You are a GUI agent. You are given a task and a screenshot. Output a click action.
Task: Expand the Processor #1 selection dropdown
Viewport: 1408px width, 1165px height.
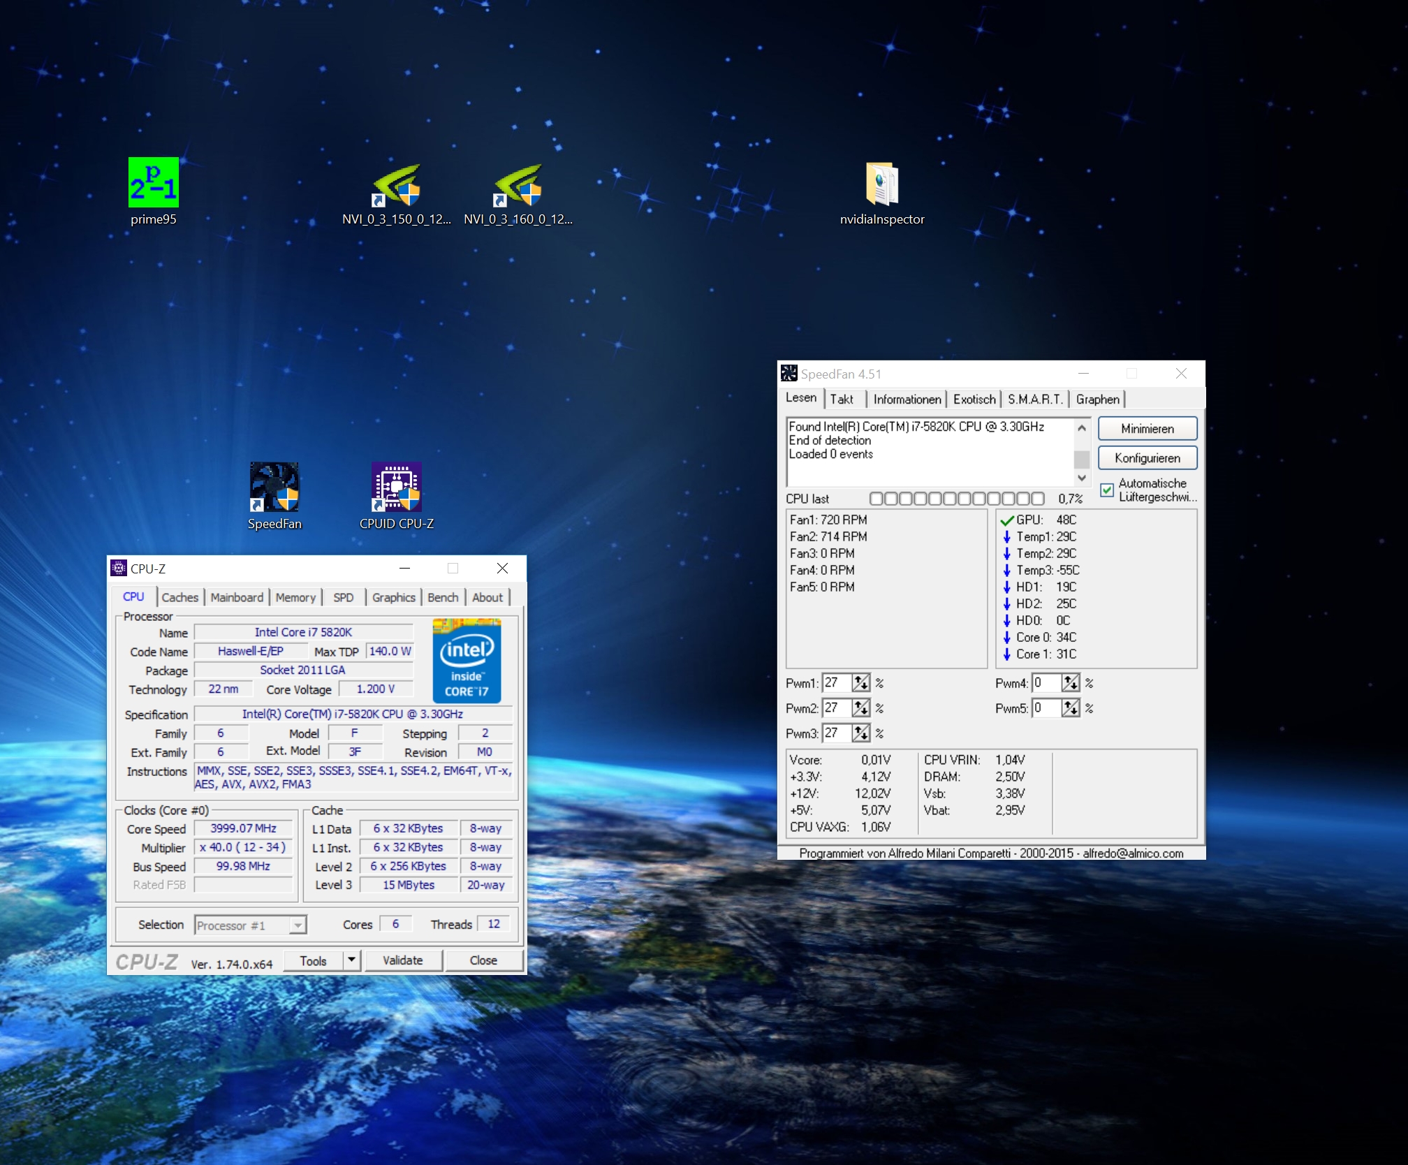point(298,925)
